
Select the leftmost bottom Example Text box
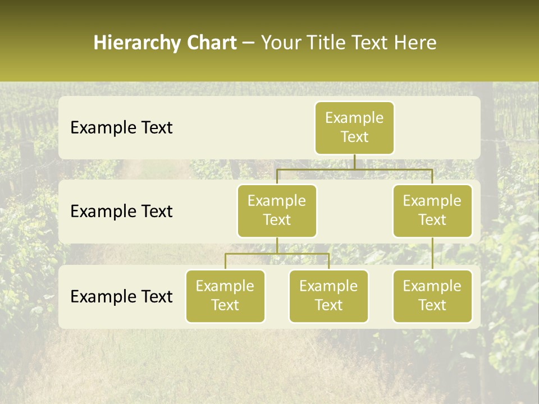[225, 296]
